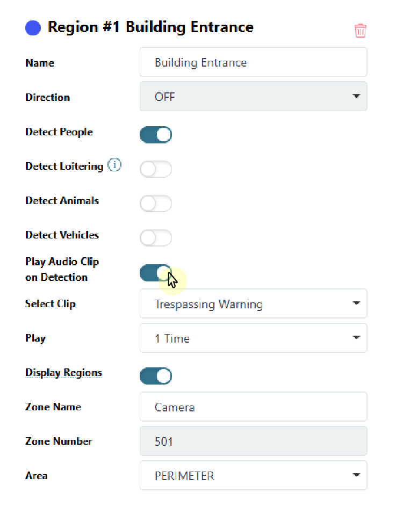This screenshot has width=396, height=507.
Task: Turn on the Detect Vehicles switch
Action: click(156, 237)
